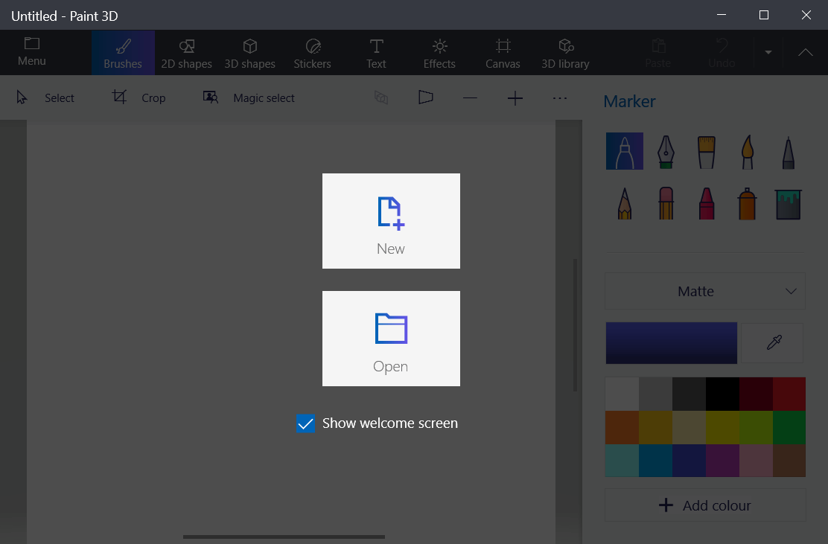The width and height of the screenshot is (828, 544).
Task: Open the 3D library tab
Action: (566, 53)
